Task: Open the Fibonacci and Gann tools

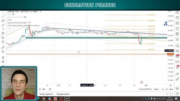Action: click(3, 21)
